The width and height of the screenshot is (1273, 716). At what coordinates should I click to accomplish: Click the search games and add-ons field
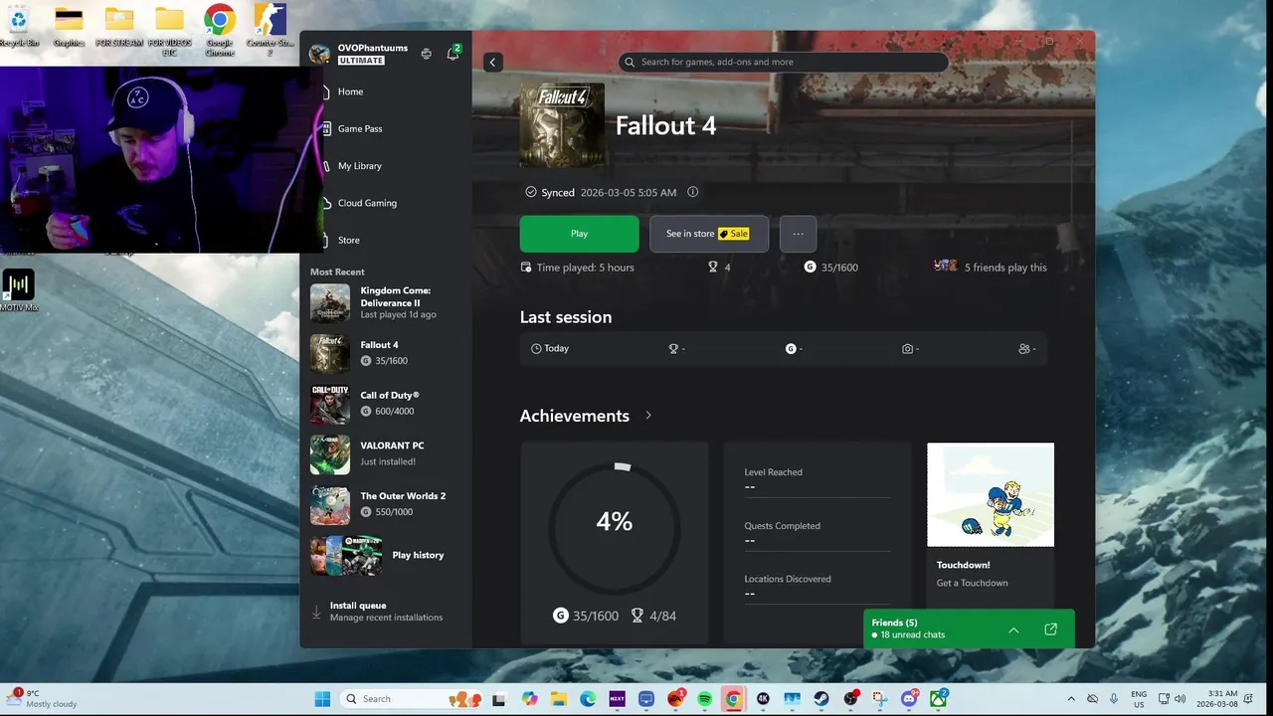pyautogui.click(x=783, y=62)
